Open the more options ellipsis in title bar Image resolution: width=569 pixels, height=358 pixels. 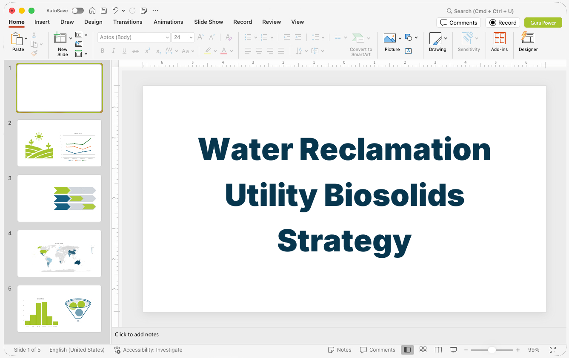pos(155,11)
